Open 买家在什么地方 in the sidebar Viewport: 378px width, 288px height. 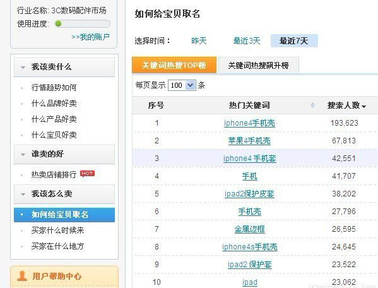point(57,246)
